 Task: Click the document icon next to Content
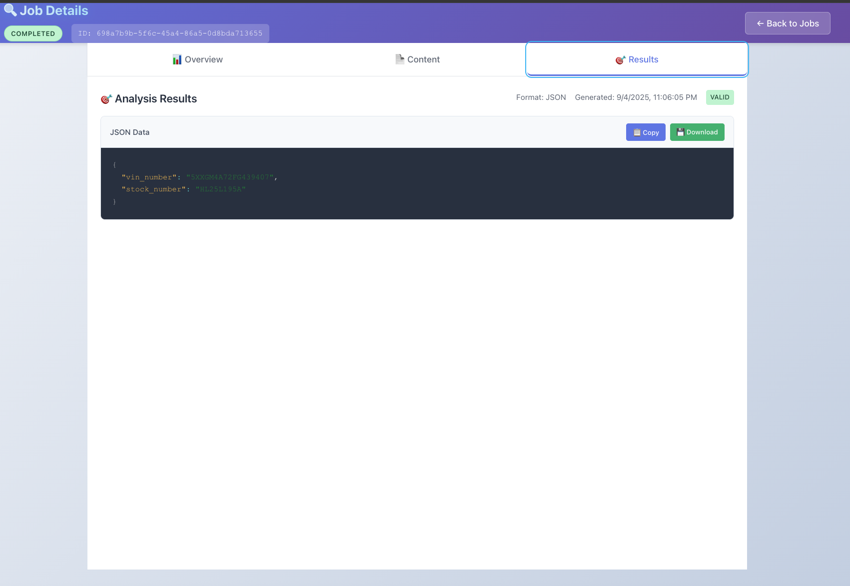click(399, 59)
